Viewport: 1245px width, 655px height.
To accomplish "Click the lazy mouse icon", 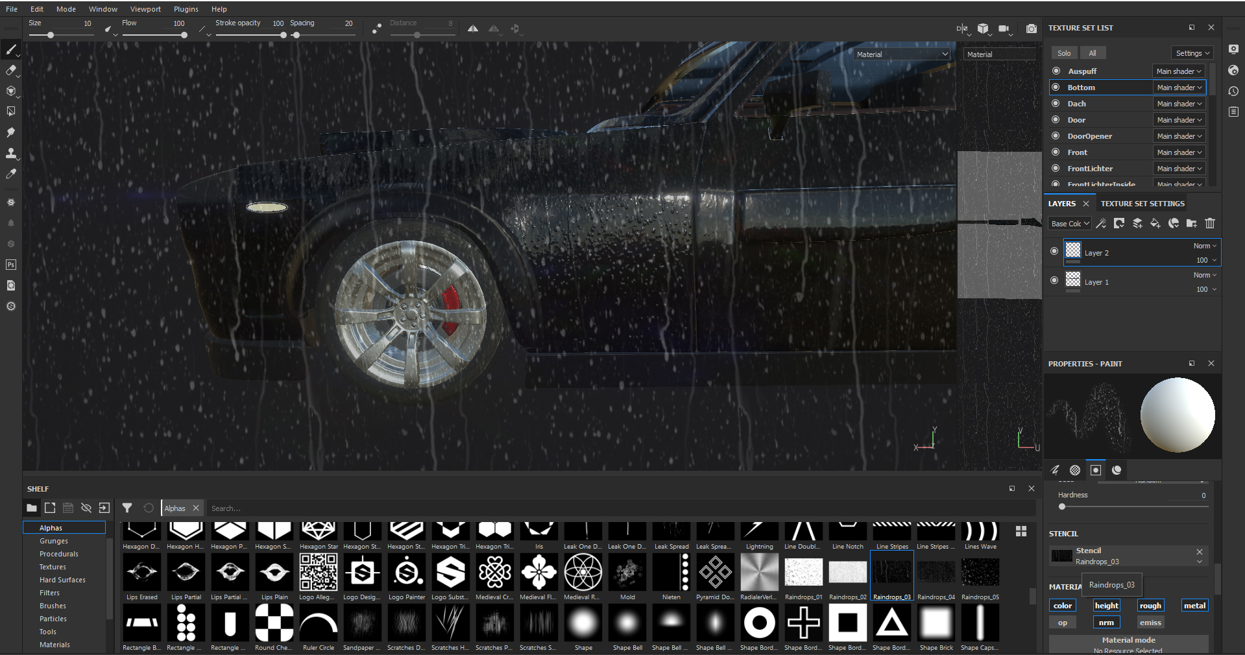I will pyautogui.click(x=377, y=29).
